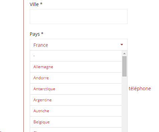
Task: Select the blank dash option
Action: [76, 56]
